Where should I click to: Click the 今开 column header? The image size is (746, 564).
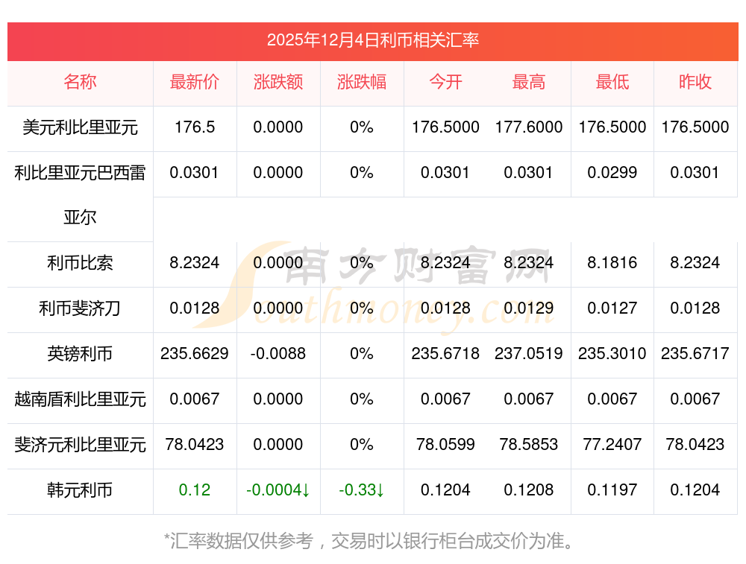(445, 82)
